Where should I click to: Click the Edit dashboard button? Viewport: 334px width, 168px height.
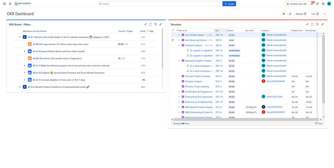click(x=315, y=14)
